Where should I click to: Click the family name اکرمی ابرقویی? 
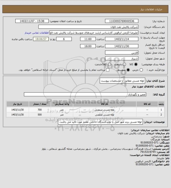143,161
